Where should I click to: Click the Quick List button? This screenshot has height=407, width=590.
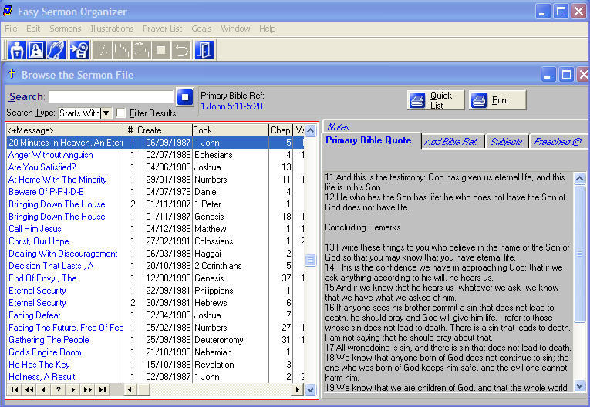click(x=436, y=100)
